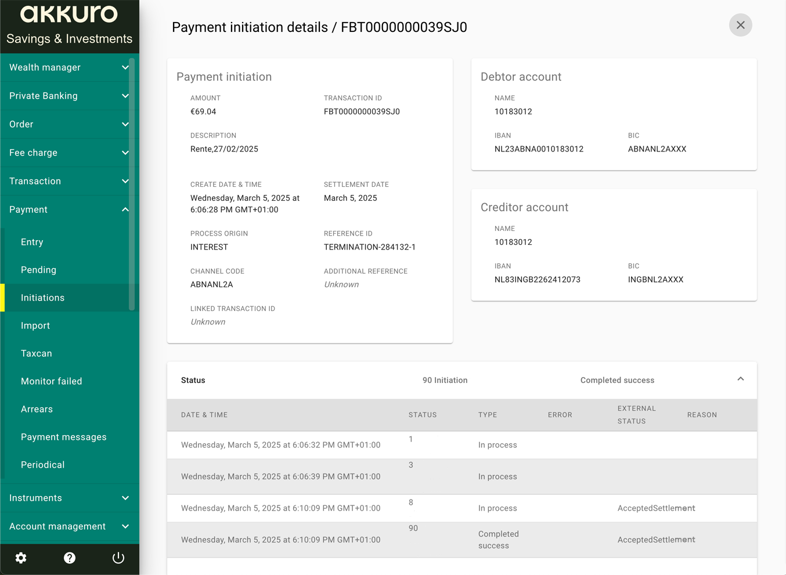Click reference ID TERMINATION-284132-1
786x575 pixels.
370,247
